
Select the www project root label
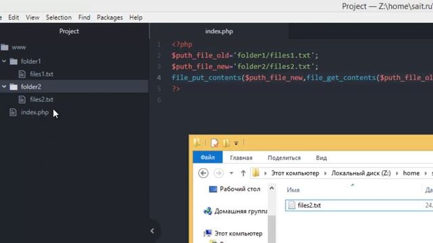[x=19, y=47]
